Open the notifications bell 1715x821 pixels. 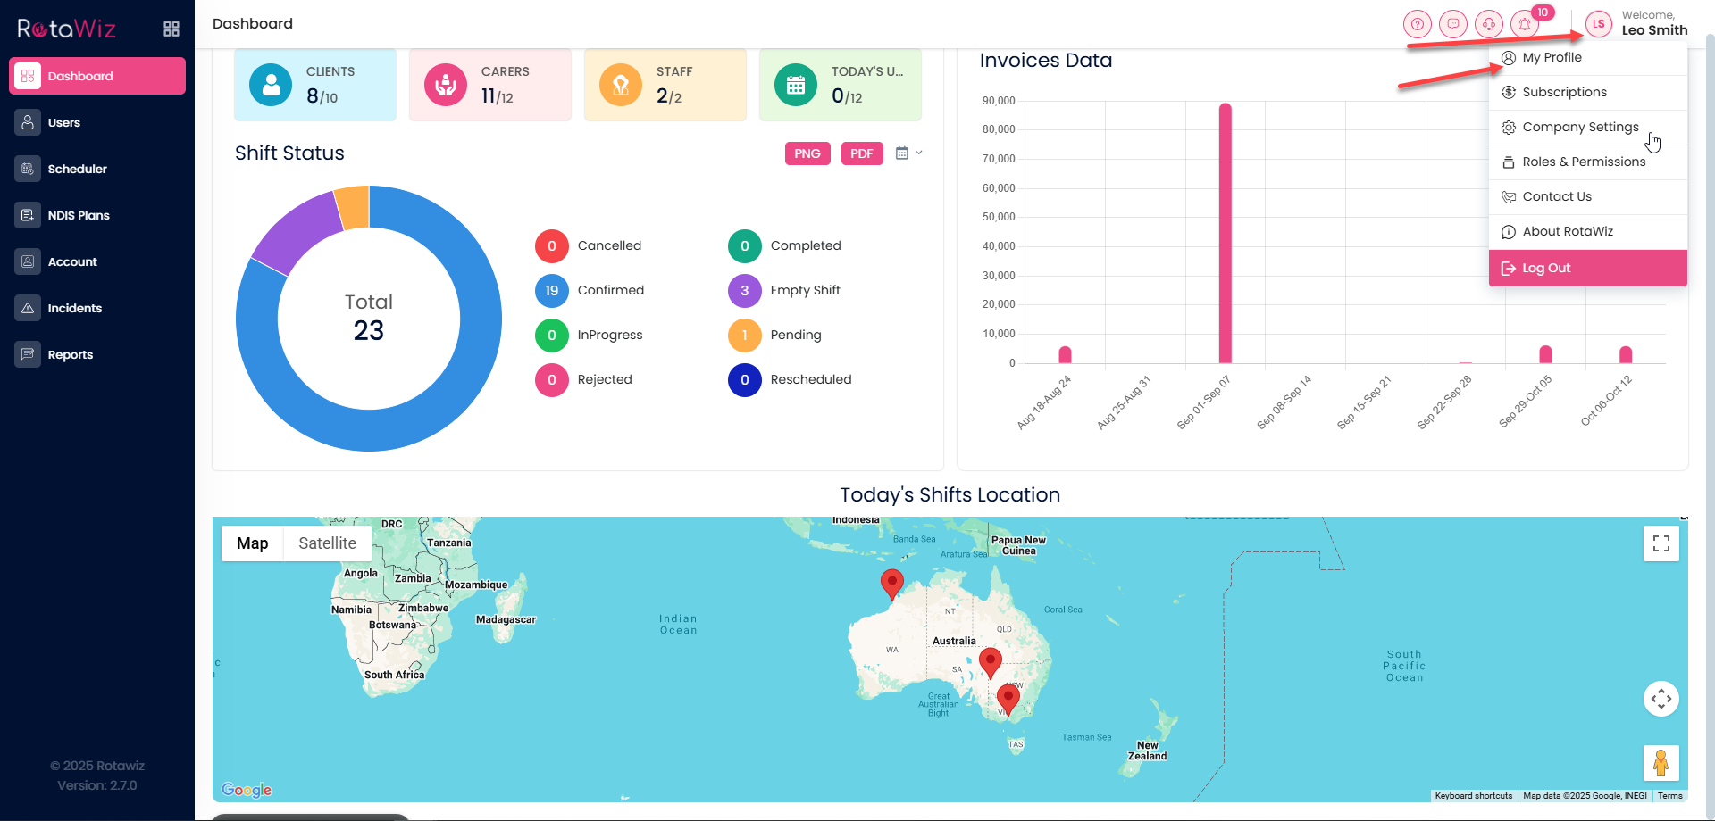(1525, 24)
